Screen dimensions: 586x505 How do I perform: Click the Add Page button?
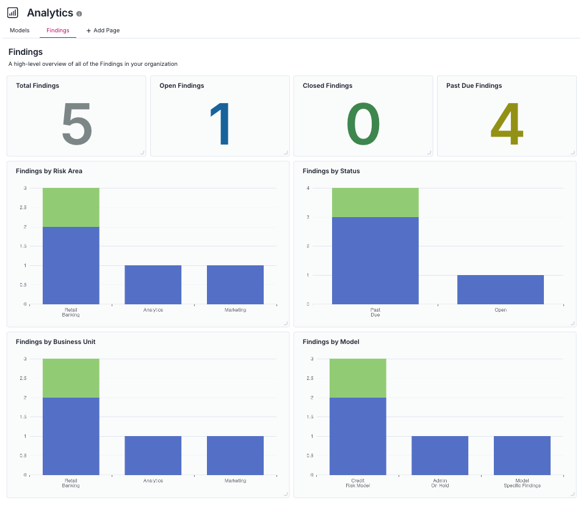(x=103, y=30)
